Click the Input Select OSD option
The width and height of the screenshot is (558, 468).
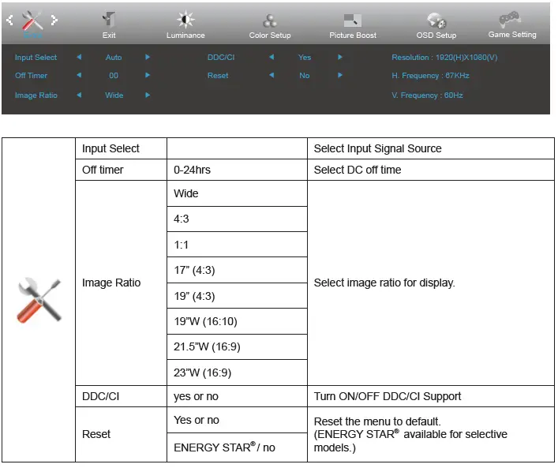pos(36,58)
